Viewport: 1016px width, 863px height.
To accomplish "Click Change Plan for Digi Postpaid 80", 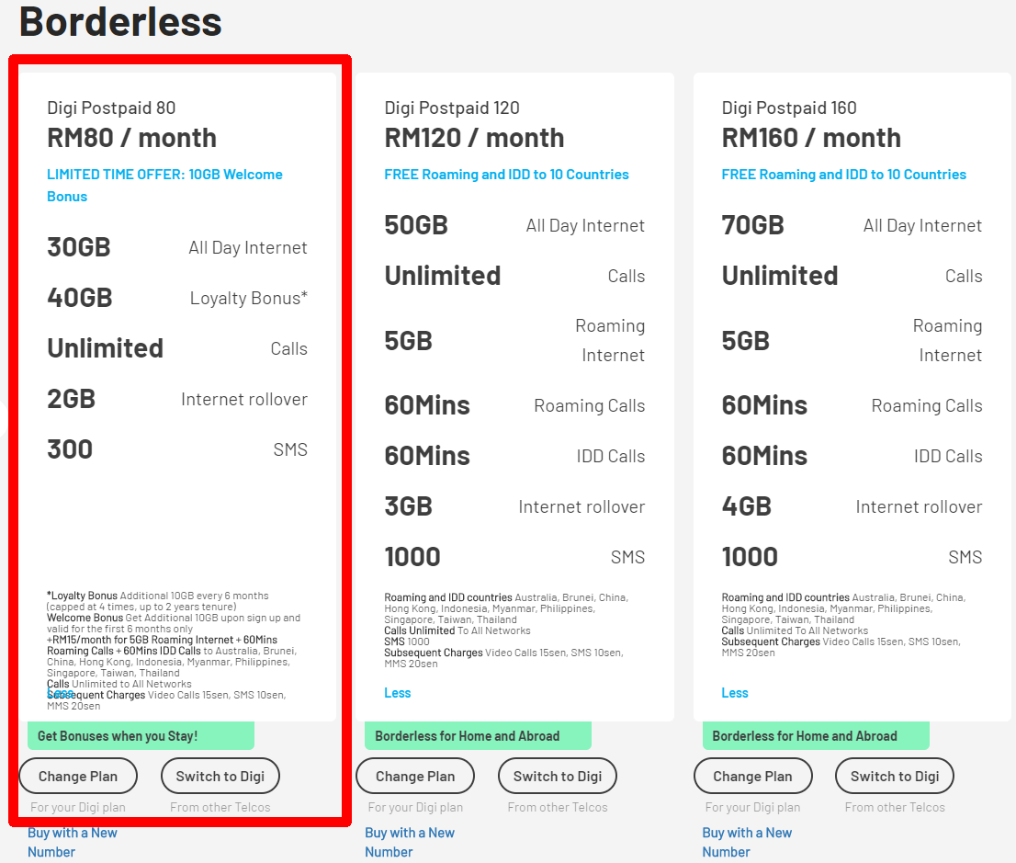I will click(78, 776).
